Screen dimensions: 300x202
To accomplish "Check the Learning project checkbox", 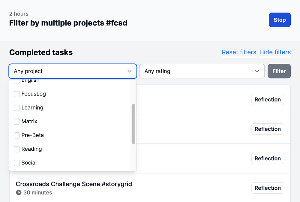I will click(17, 108).
